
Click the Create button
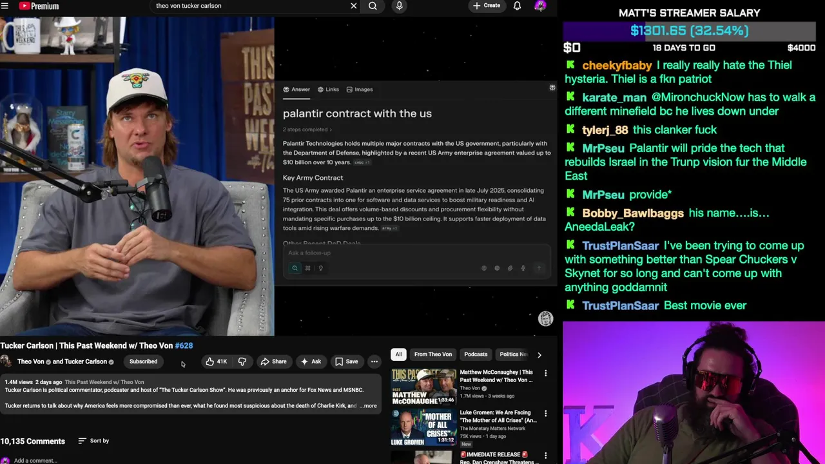click(487, 6)
